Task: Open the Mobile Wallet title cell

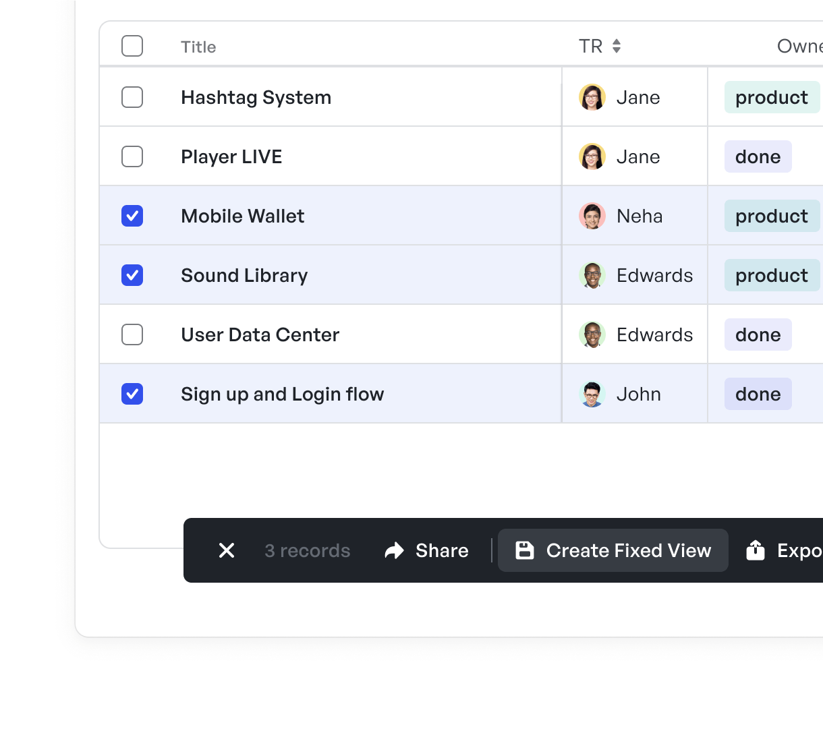Action: click(x=242, y=216)
